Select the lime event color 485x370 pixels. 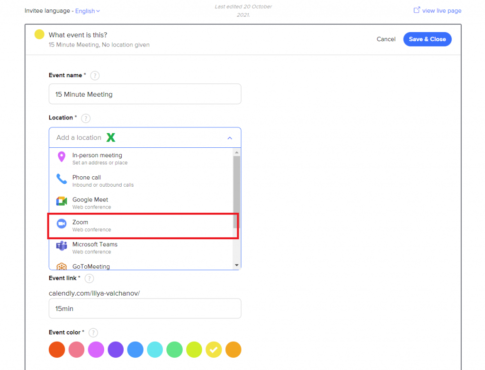[x=194, y=350]
